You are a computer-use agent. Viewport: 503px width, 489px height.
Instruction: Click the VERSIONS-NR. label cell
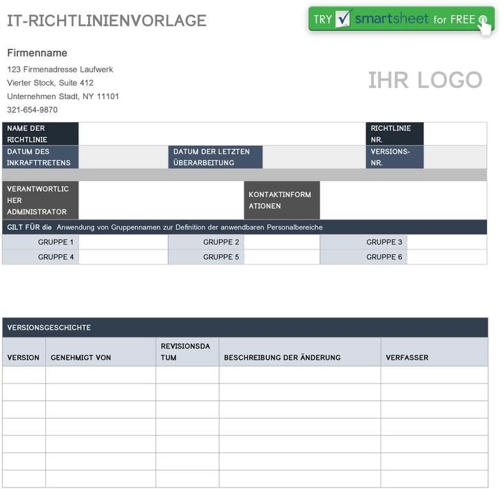(x=394, y=157)
